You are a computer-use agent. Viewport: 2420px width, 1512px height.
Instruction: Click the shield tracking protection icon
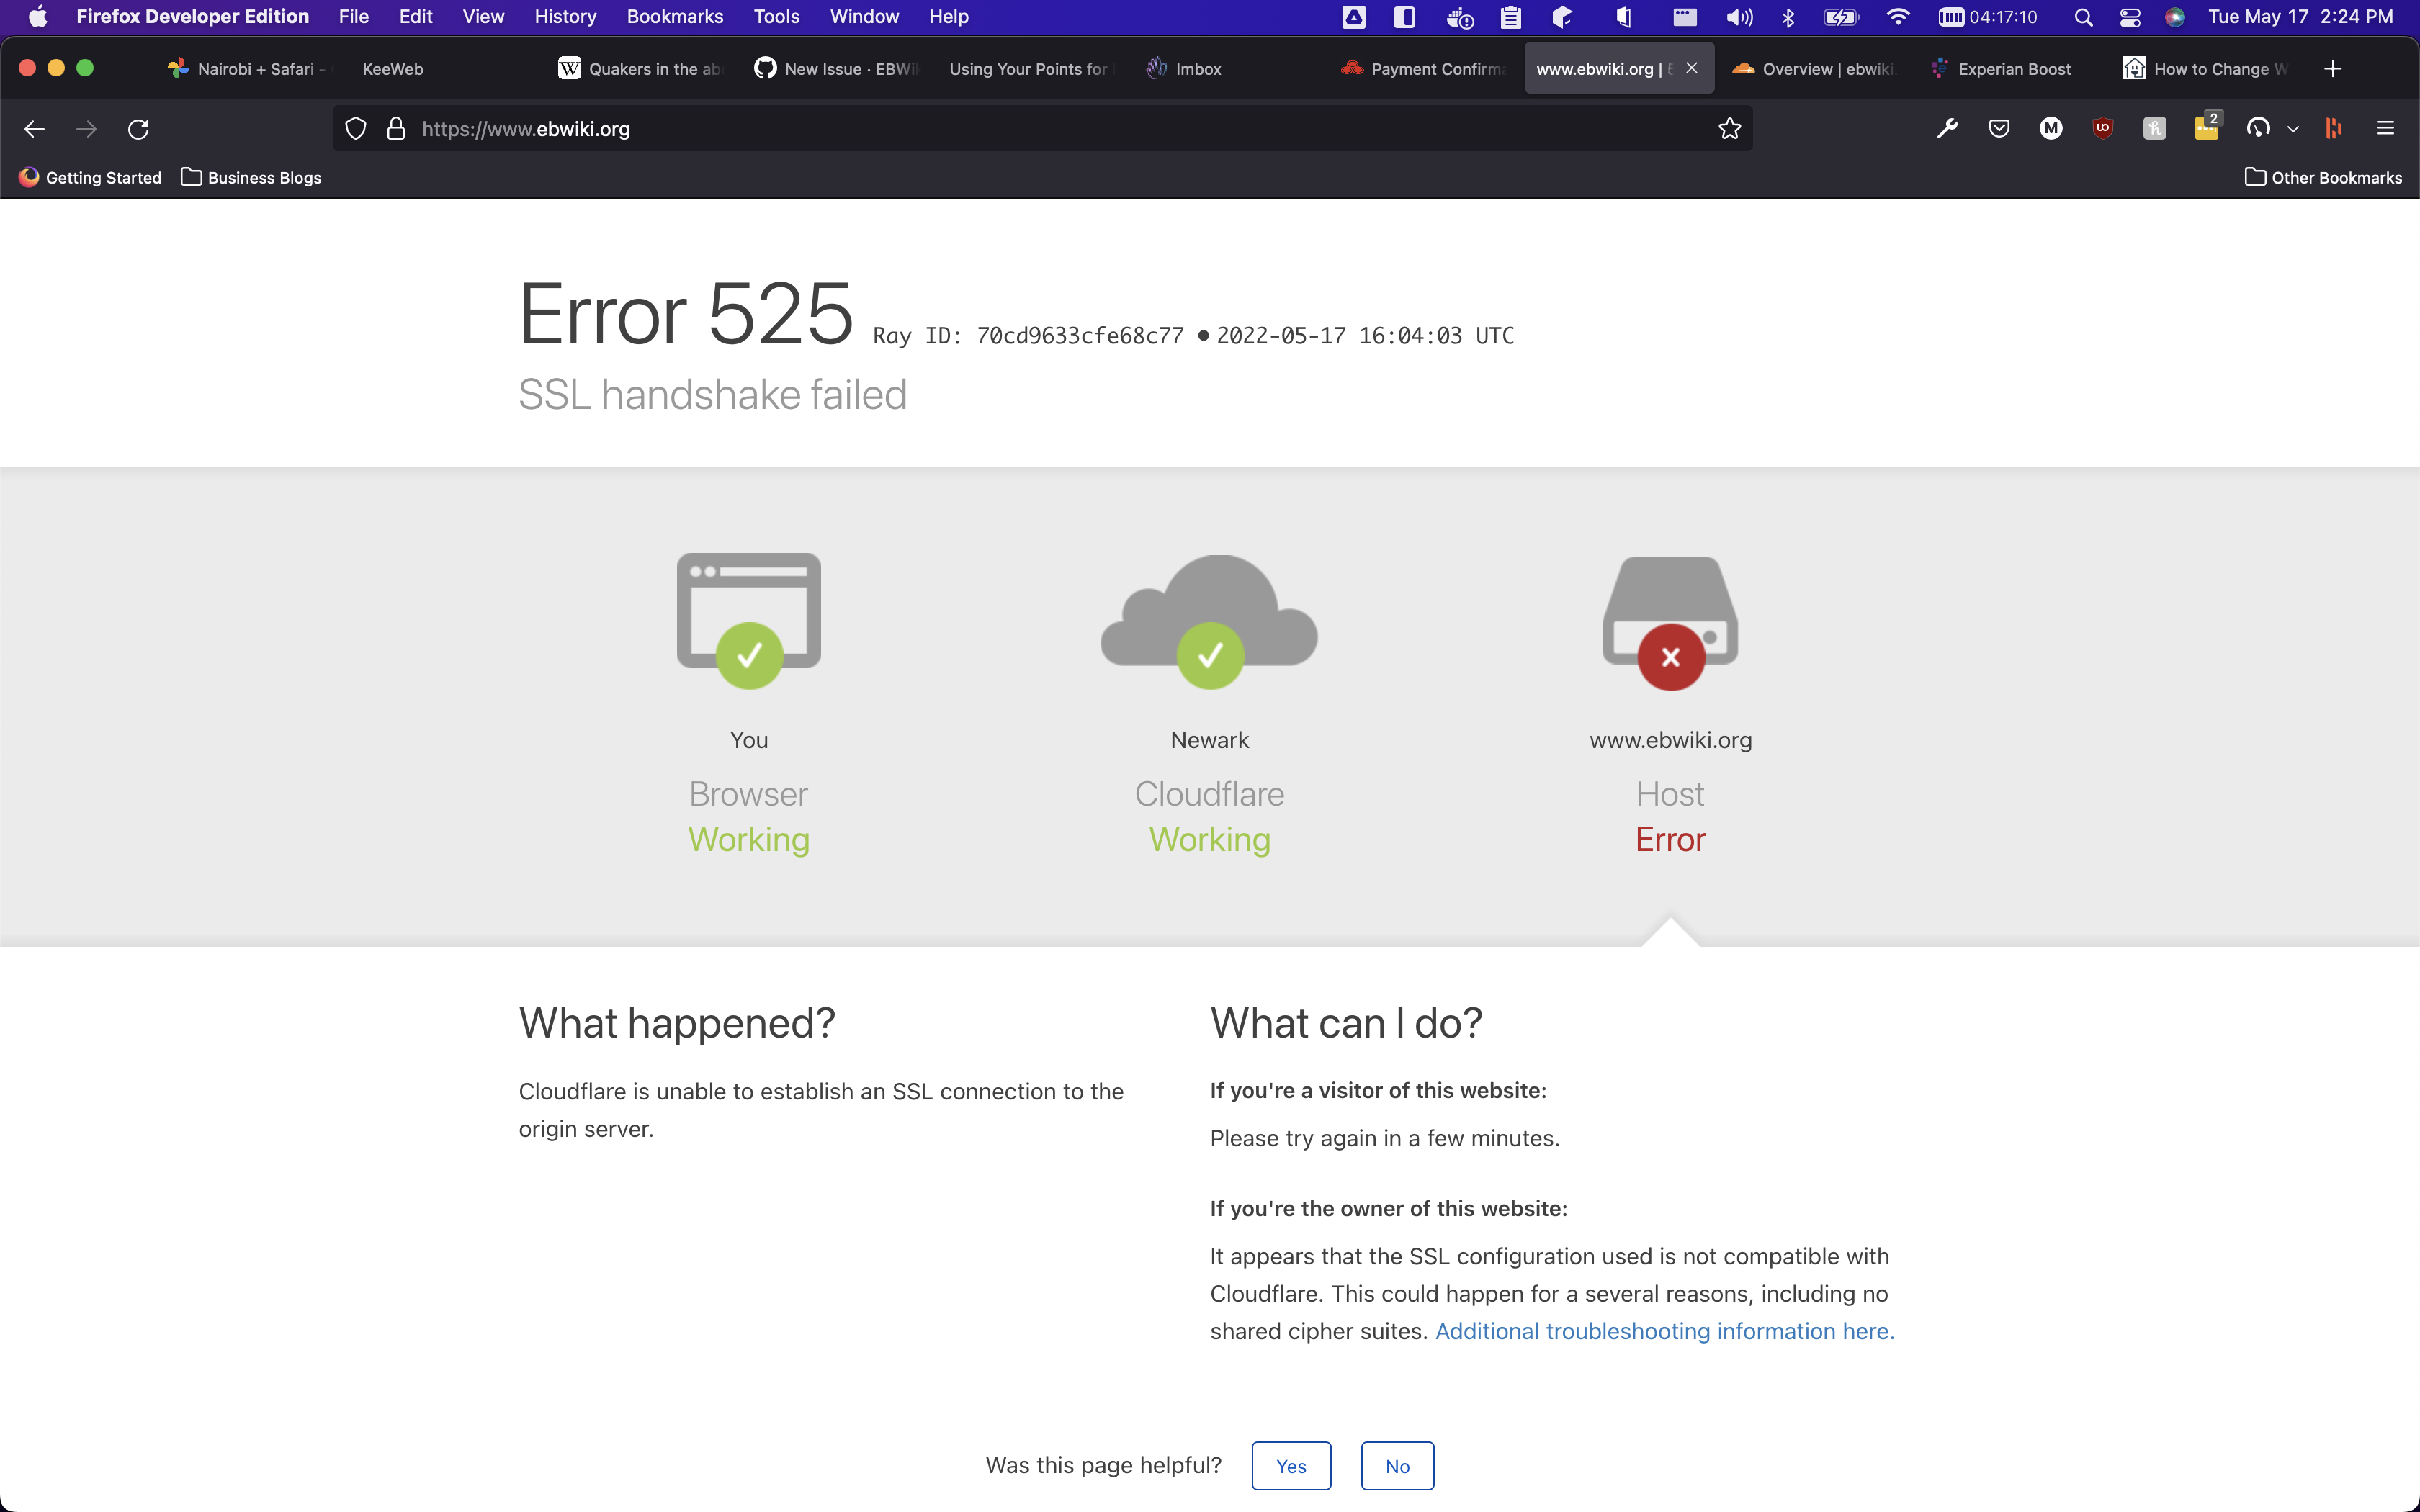[356, 128]
